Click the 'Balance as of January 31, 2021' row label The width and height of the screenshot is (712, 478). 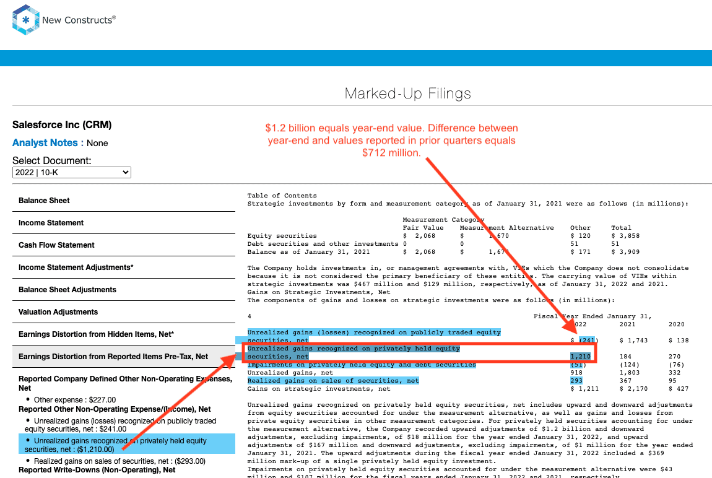pos(308,252)
